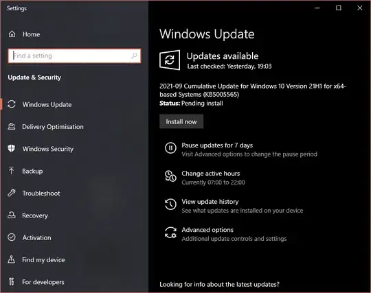Image resolution: width=371 pixels, height=293 pixels.
Task: Click the Home house icon
Action: click(12, 34)
